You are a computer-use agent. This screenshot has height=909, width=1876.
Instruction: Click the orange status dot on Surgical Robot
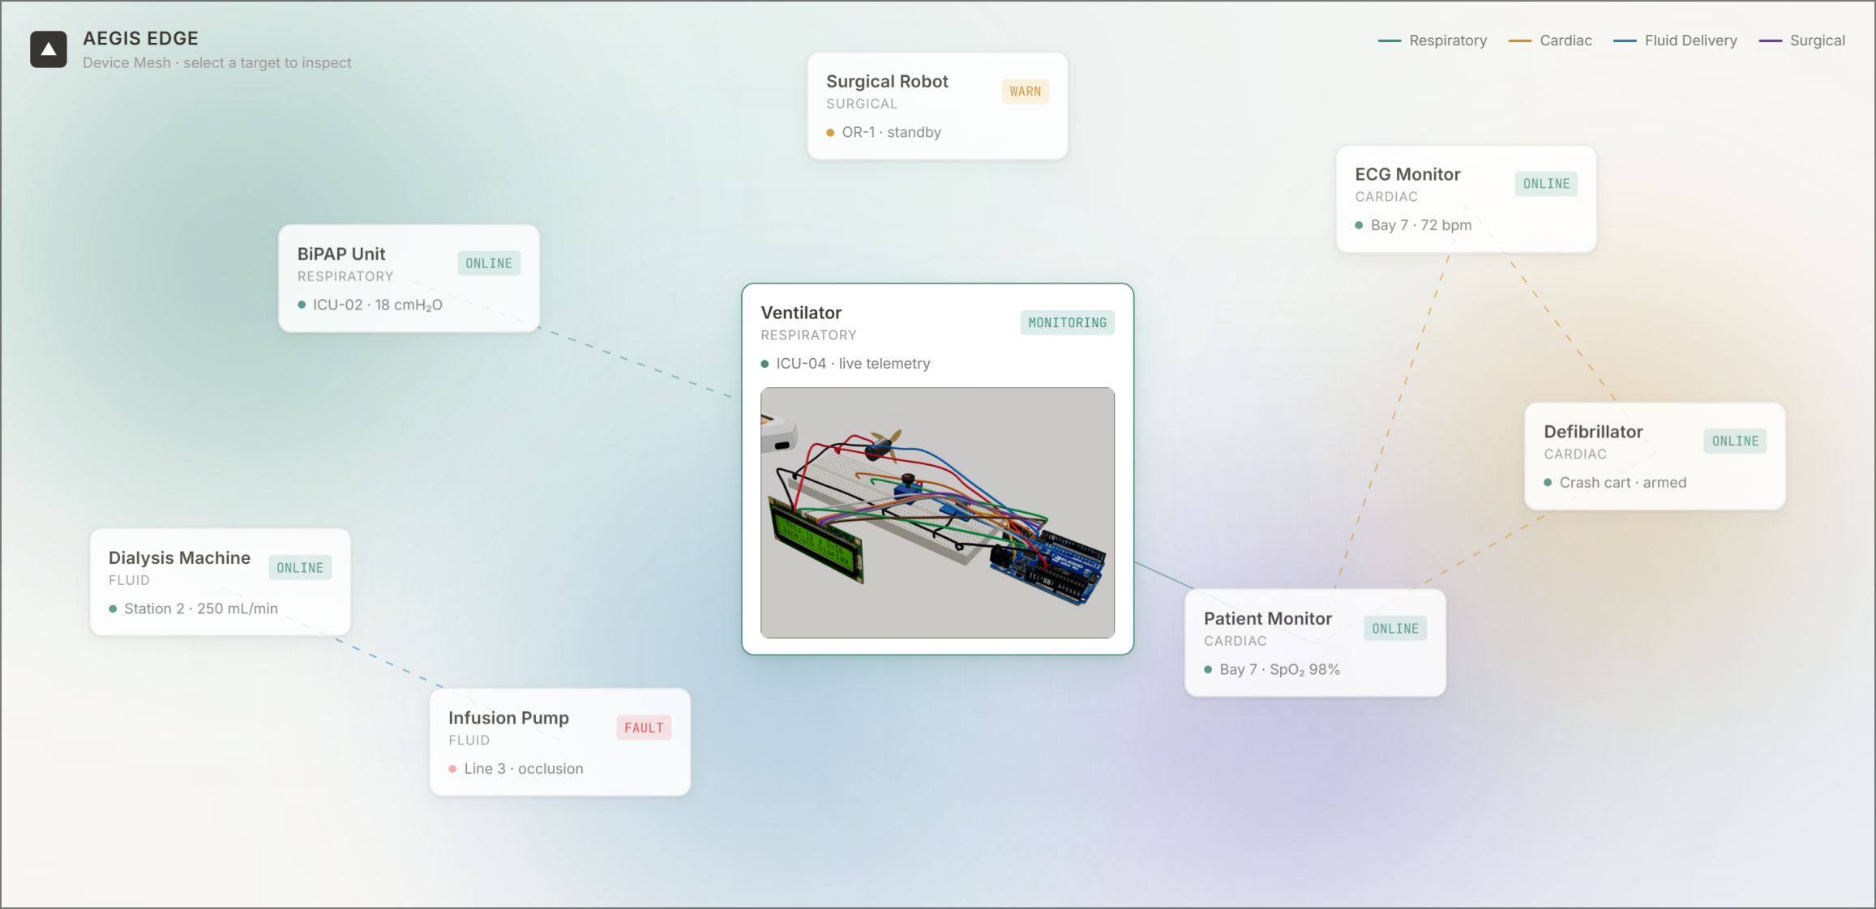(830, 133)
